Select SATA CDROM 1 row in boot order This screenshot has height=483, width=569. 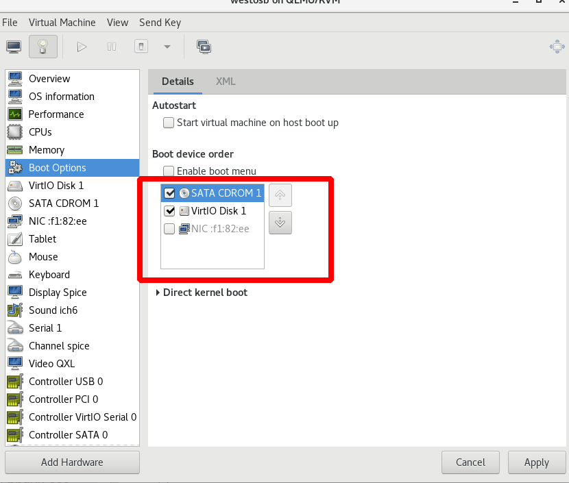tap(213, 193)
